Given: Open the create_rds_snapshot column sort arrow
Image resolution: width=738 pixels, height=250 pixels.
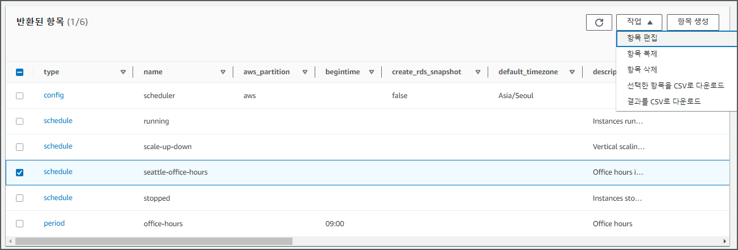Looking at the screenshot, I should pyautogui.click(x=478, y=72).
